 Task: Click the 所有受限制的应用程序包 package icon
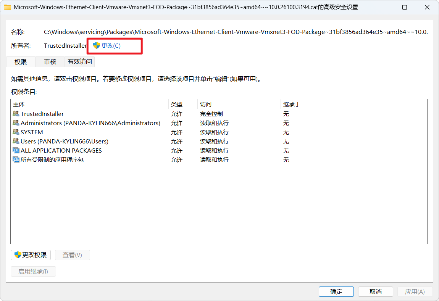(16, 160)
